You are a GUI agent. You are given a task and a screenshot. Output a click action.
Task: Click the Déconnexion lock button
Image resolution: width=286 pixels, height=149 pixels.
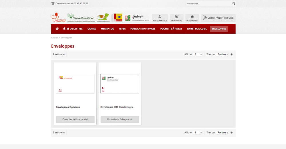192,18
